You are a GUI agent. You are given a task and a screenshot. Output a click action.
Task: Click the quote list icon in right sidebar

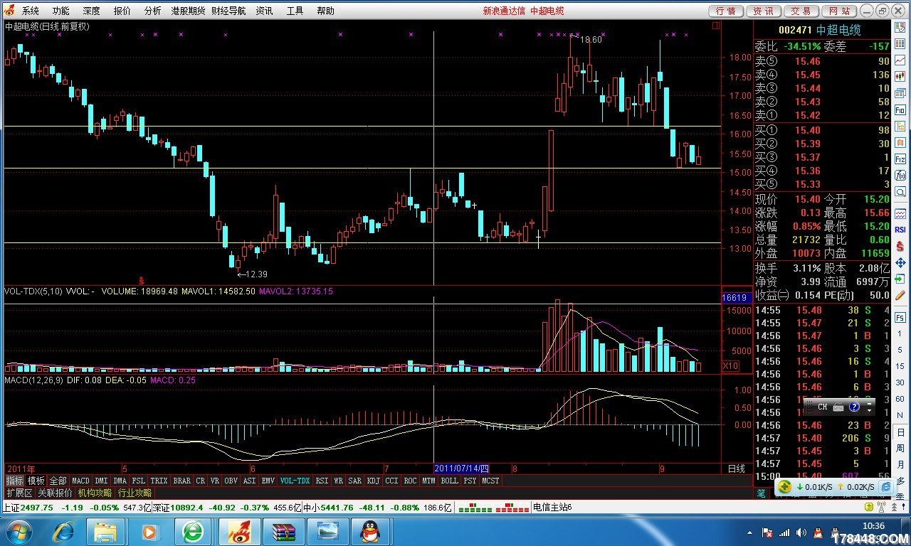point(900,27)
